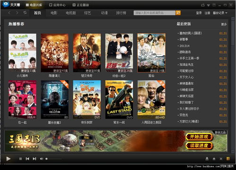Refresh the page with the reload arrow
The image size is (236, 170).
[25, 13]
